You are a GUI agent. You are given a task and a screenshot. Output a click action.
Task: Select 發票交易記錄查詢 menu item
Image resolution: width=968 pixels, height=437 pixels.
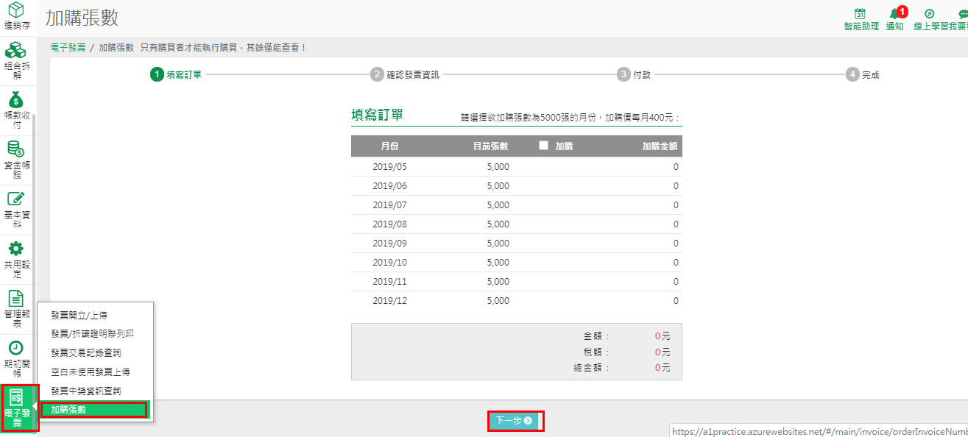tap(85, 353)
